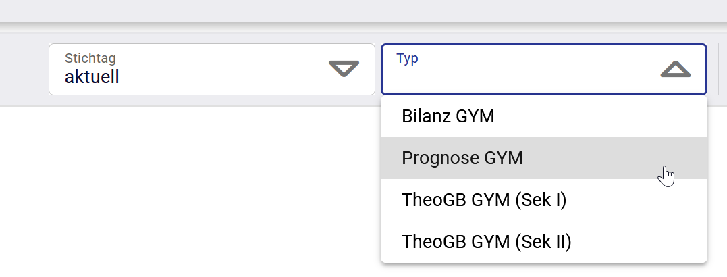
Task: Click the first entry of Typ dropdown
Action: tap(543, 116)
